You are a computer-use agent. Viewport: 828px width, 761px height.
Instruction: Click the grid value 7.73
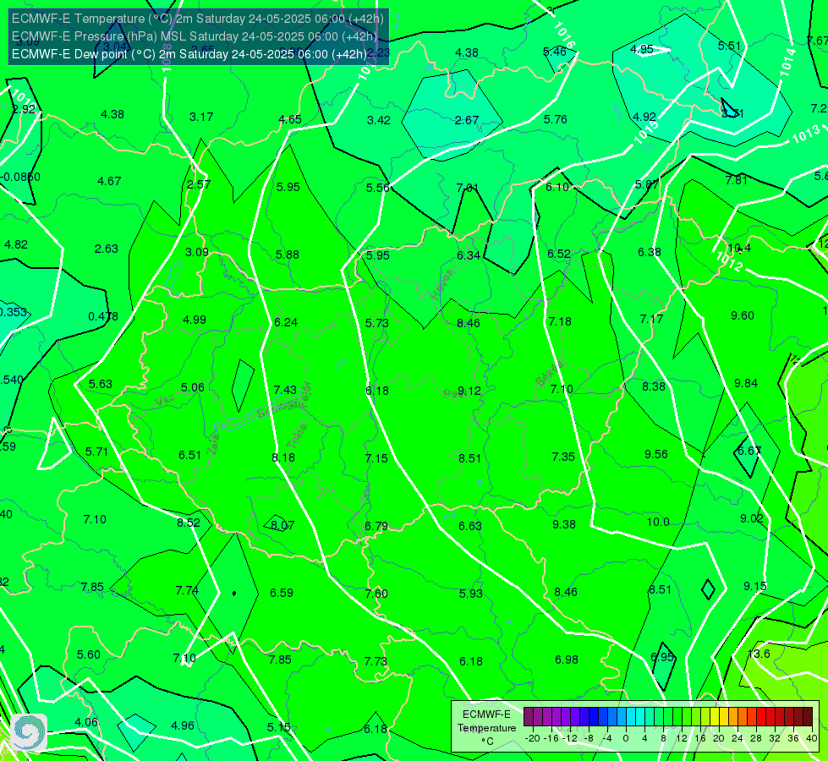(376, 662)
